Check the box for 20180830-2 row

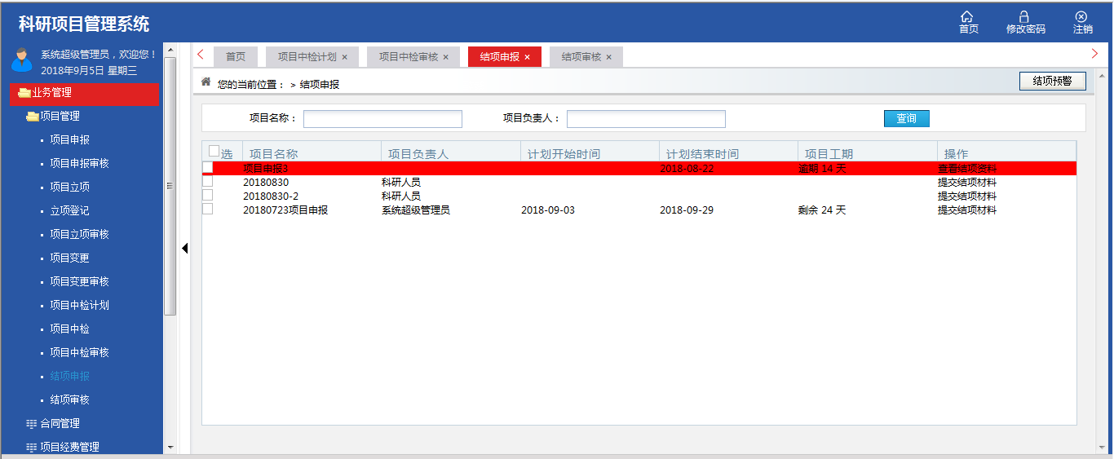coord(207,195)
